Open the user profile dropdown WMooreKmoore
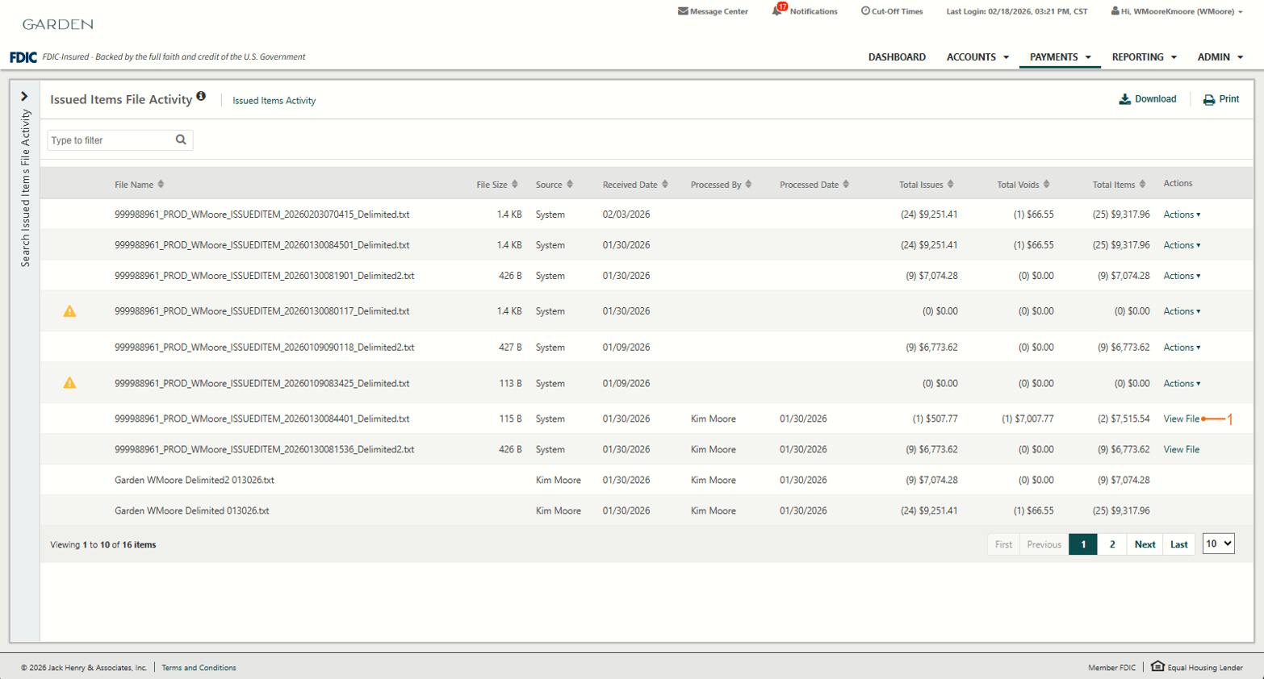Image resolution: width=1264 pixels, height=679 pixels. pos(1176,11)
